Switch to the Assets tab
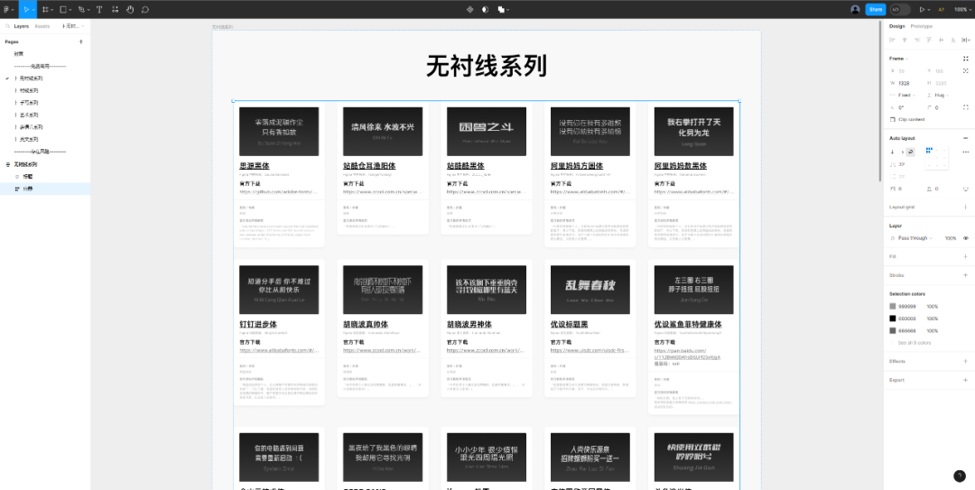 coord(42,27)
